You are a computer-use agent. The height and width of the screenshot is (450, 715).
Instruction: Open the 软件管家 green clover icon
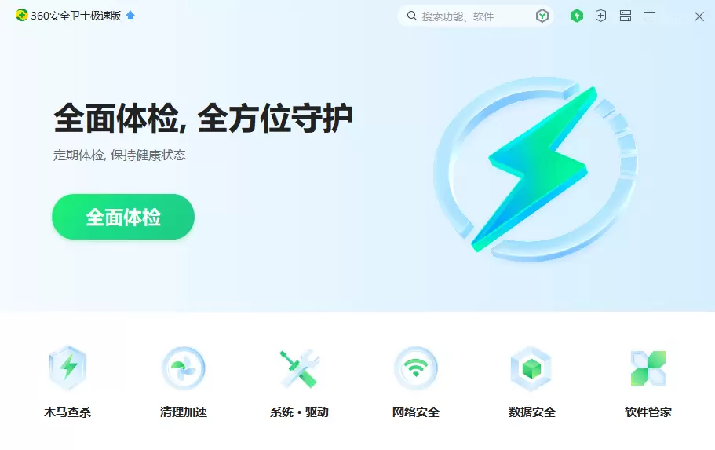(x=648, y=368)
